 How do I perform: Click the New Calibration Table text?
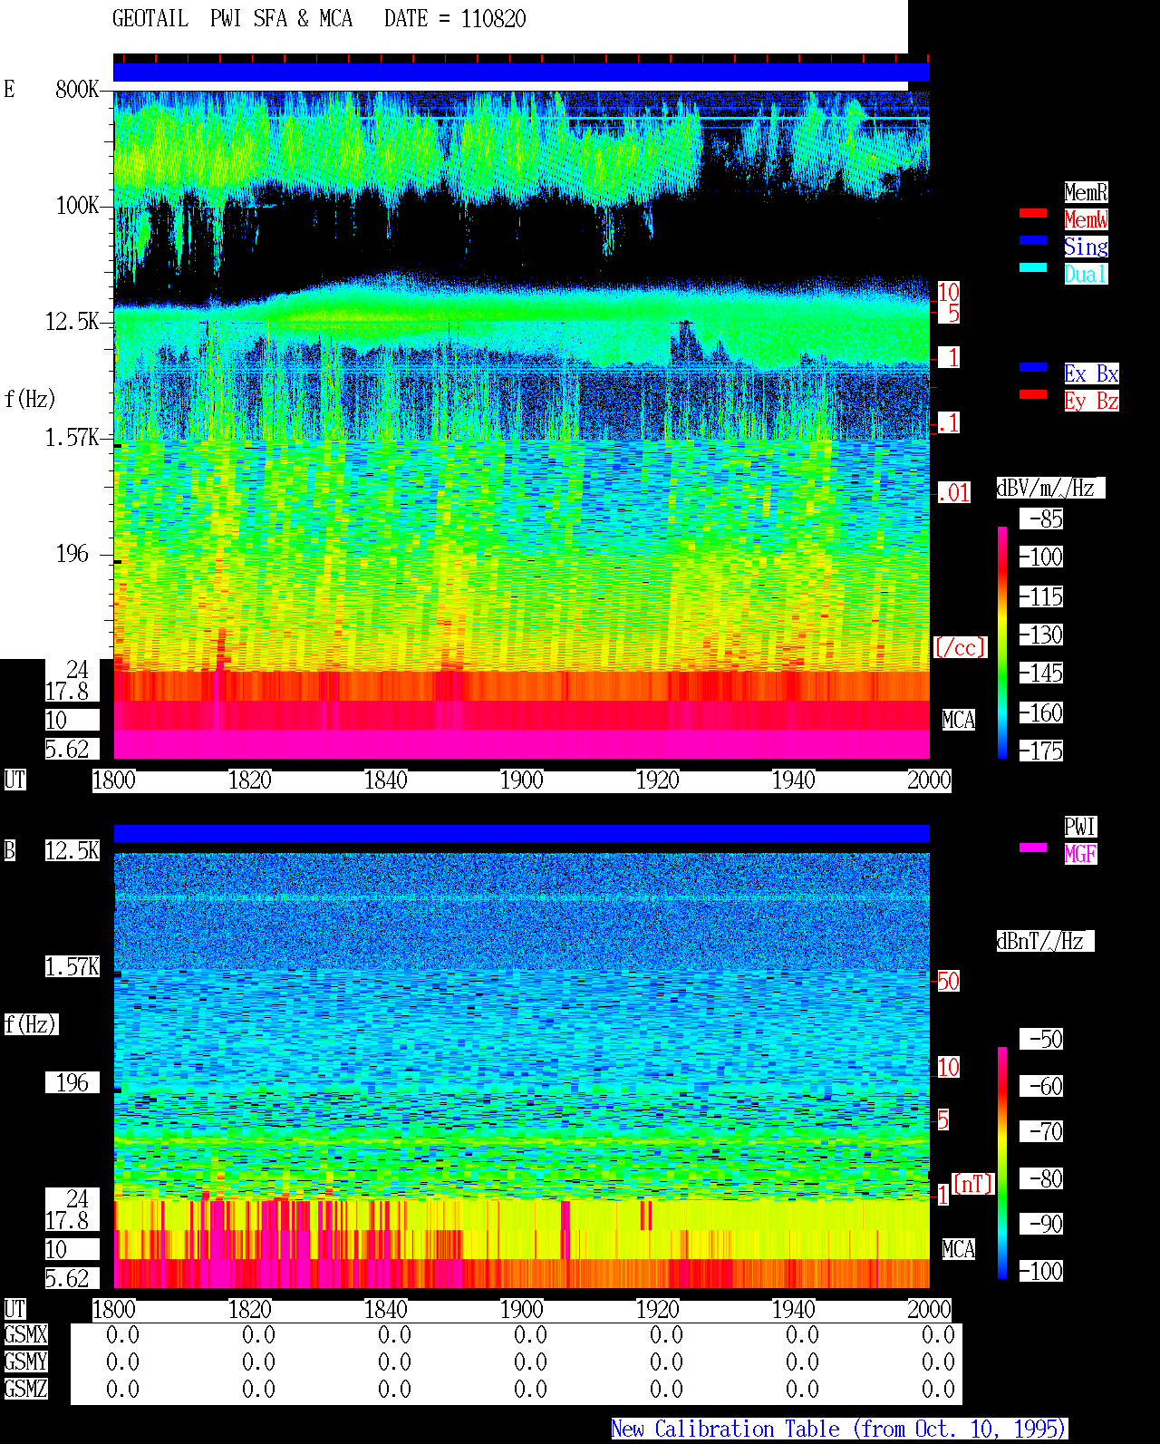click(839, 1429)
